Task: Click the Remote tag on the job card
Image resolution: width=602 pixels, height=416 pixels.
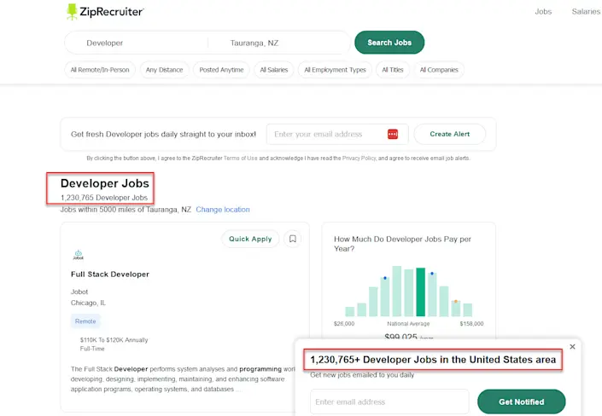Action: 85,321
